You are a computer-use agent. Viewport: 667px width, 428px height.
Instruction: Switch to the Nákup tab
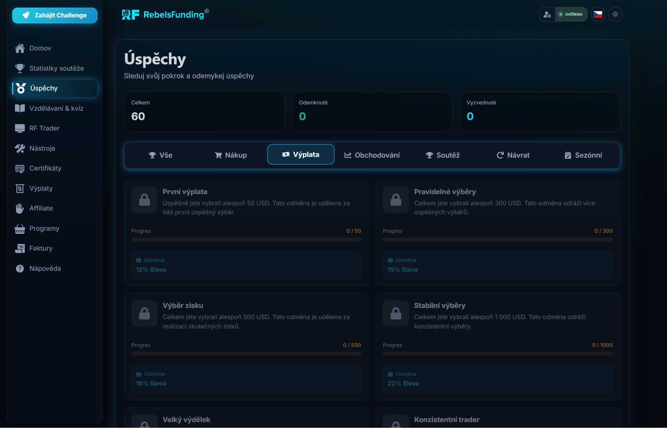(231, 155)
